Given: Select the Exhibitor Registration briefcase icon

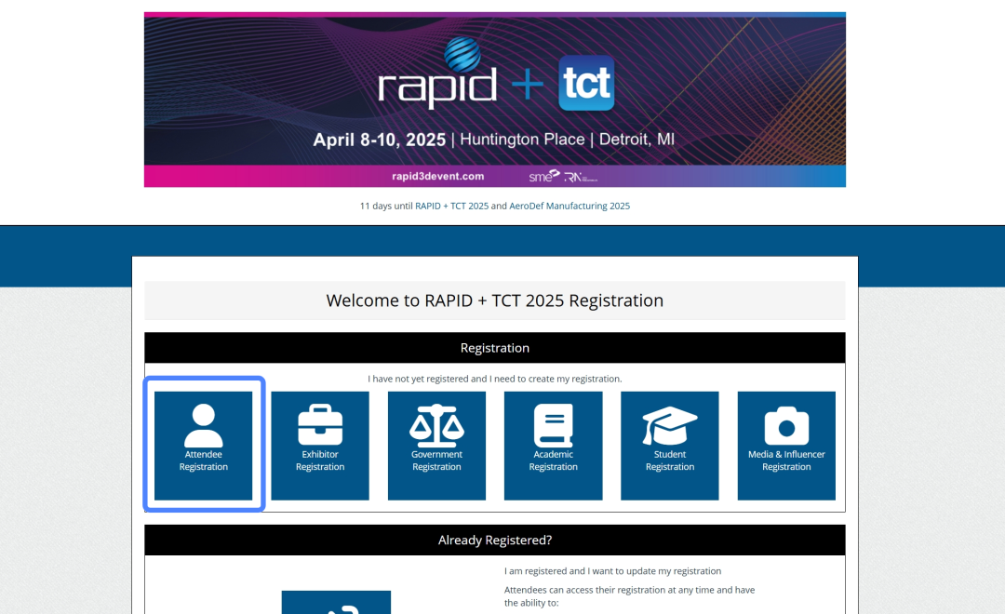Looking at the screenshot, I should point(320,425).
